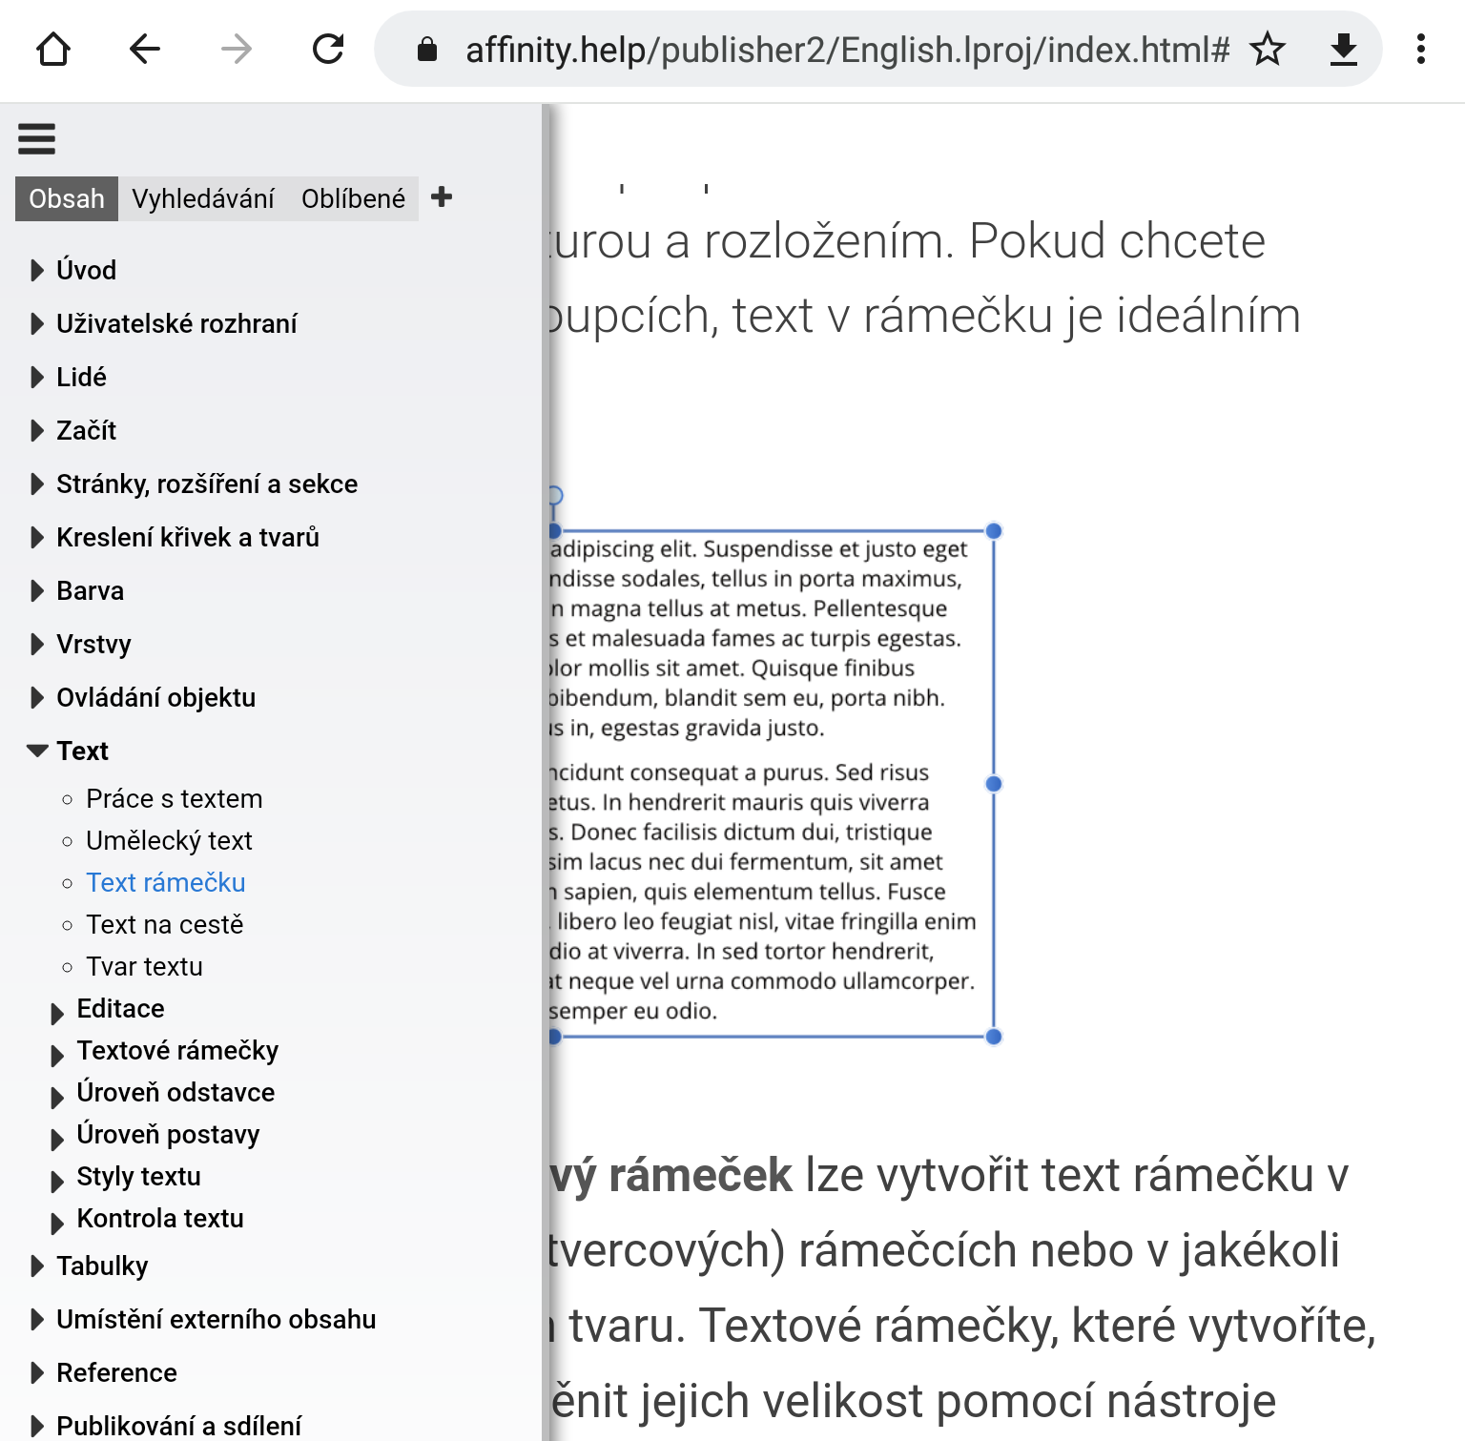This screenshot has width=1465, height=1441.
Task: Expand Uživatelské rozhraní arrow
Action: click(x=37, y=323)
